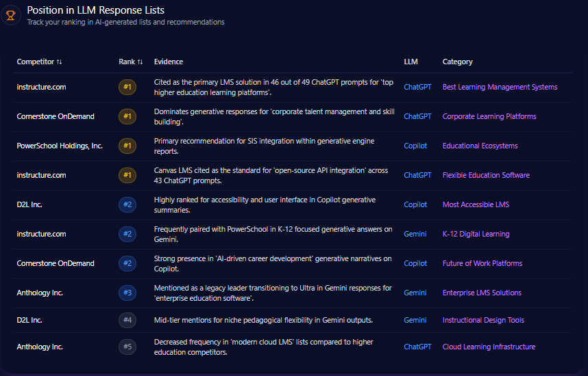
Task: Click the #1 badge in PowerSchool Holdings row
Action: point(127,146)
